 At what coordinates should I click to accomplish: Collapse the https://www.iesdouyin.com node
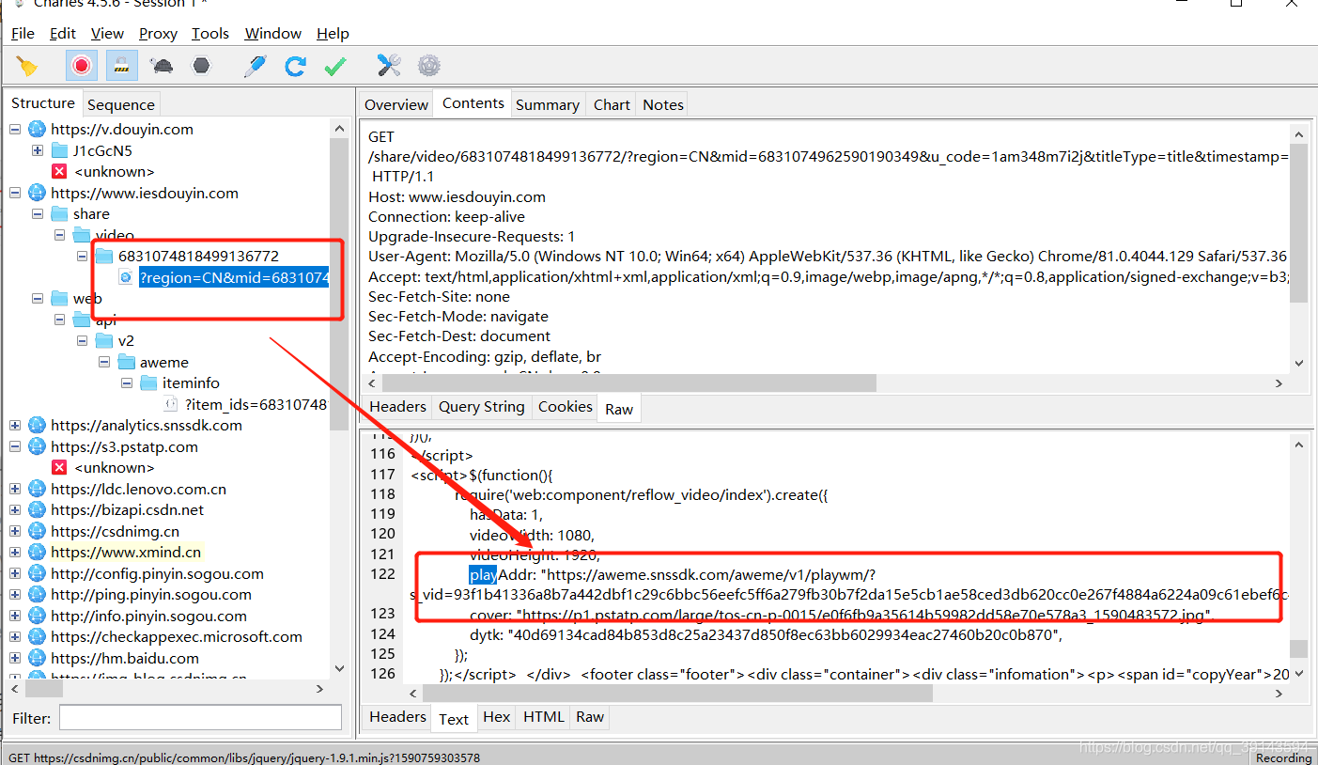point(15,194)
